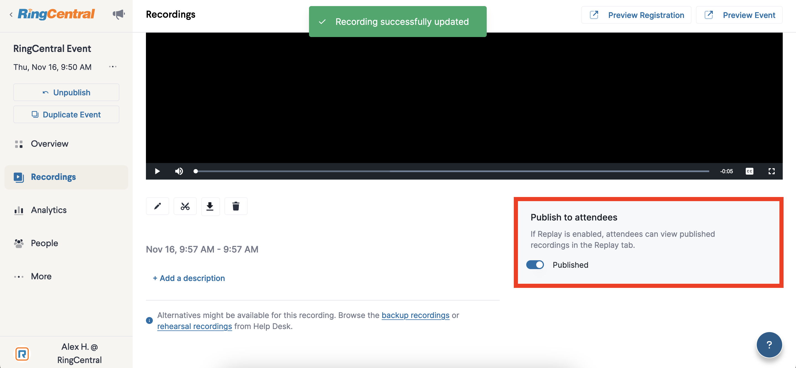Open the RingCentral logo home link

pyautogui.click(x=56, y=14)
